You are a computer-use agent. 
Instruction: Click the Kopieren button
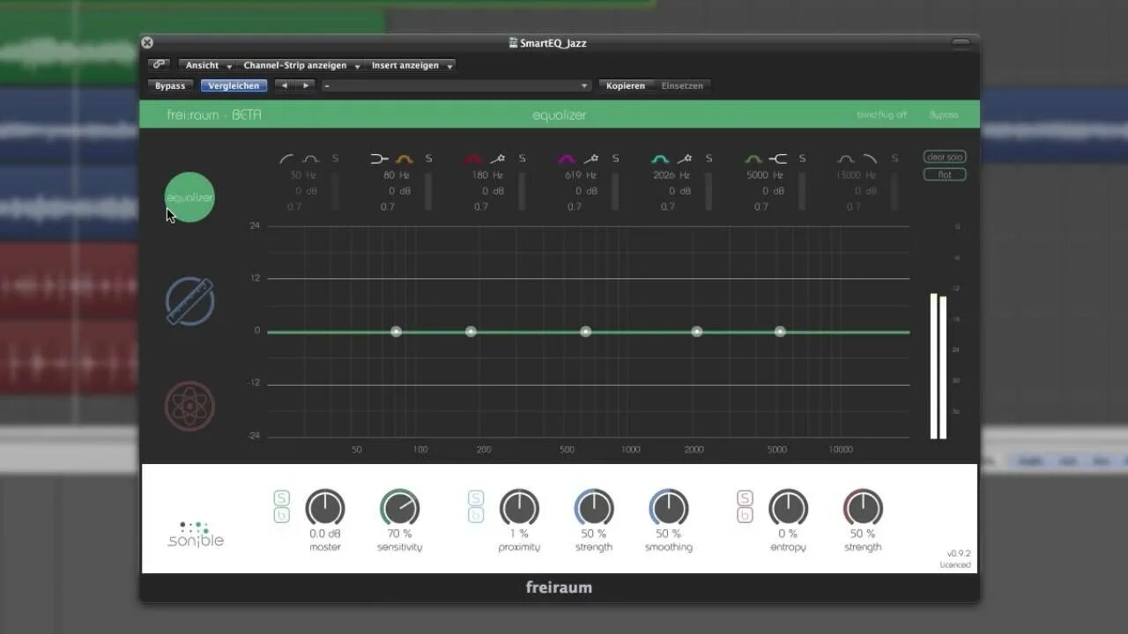626,85
